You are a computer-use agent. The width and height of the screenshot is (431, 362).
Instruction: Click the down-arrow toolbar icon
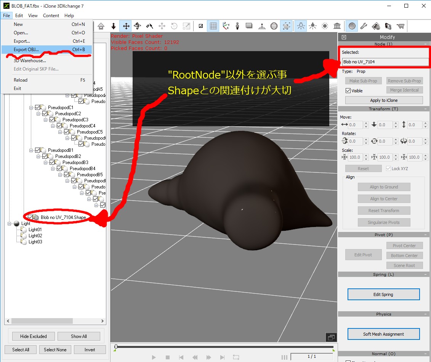coord(113,26)
